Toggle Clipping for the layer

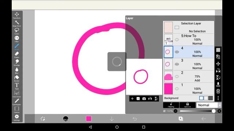[171, 105]
